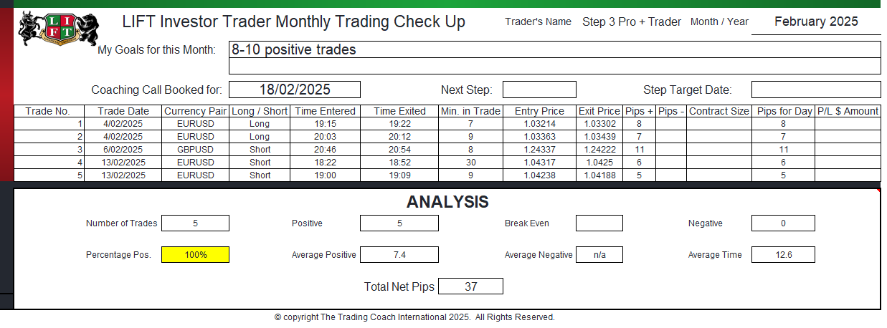
Task: Select the second blank goals line
Action: (554, 67)
